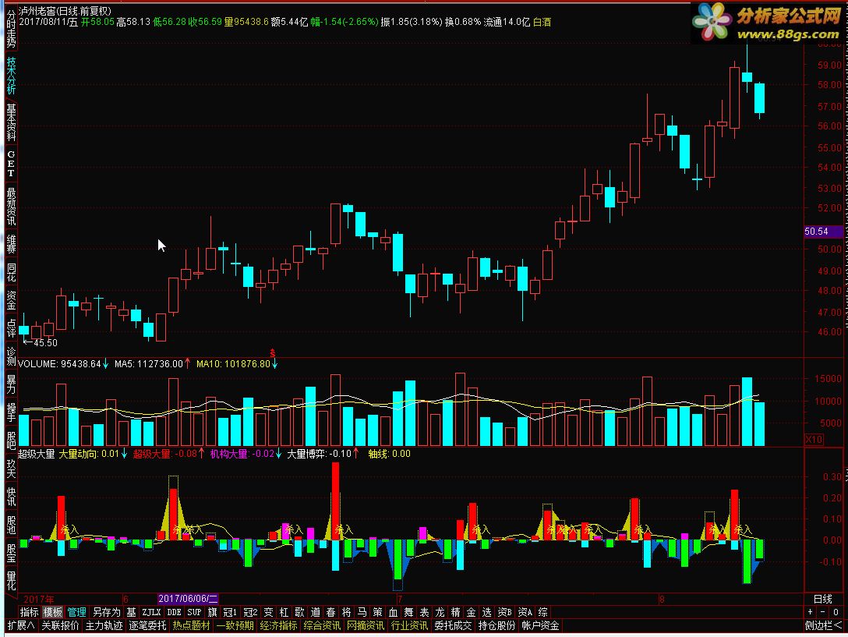848x637 pixels.
Task: Click the 管理 tab
Action: 76,612
